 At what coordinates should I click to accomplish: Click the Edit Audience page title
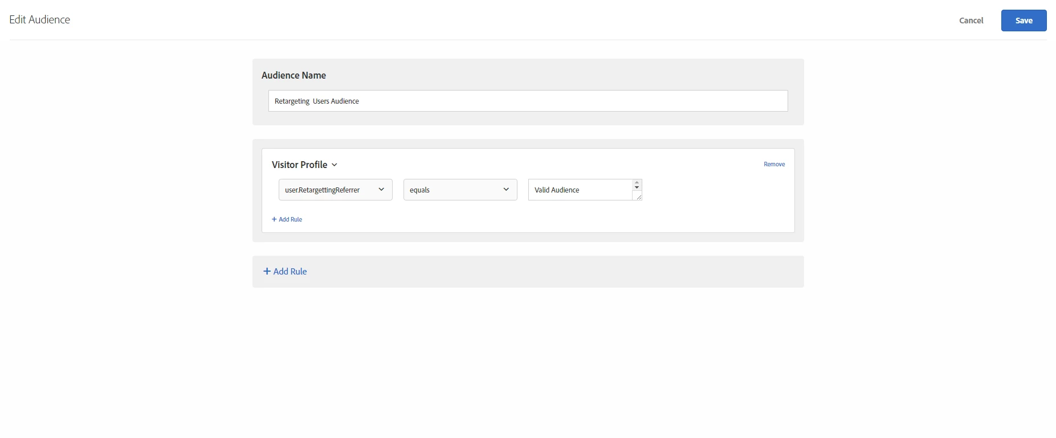pyautogui.click(x=40, y=19)
